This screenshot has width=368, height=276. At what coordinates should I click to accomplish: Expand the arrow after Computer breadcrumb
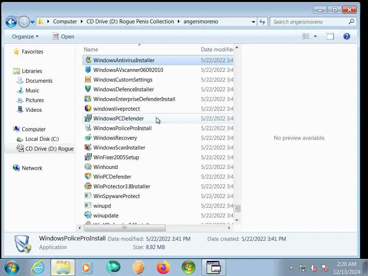(x=82, y=22)
